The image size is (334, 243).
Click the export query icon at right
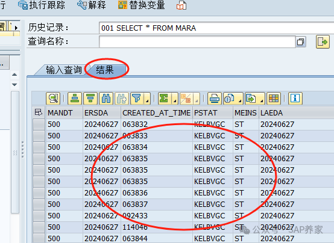(323, 42)
